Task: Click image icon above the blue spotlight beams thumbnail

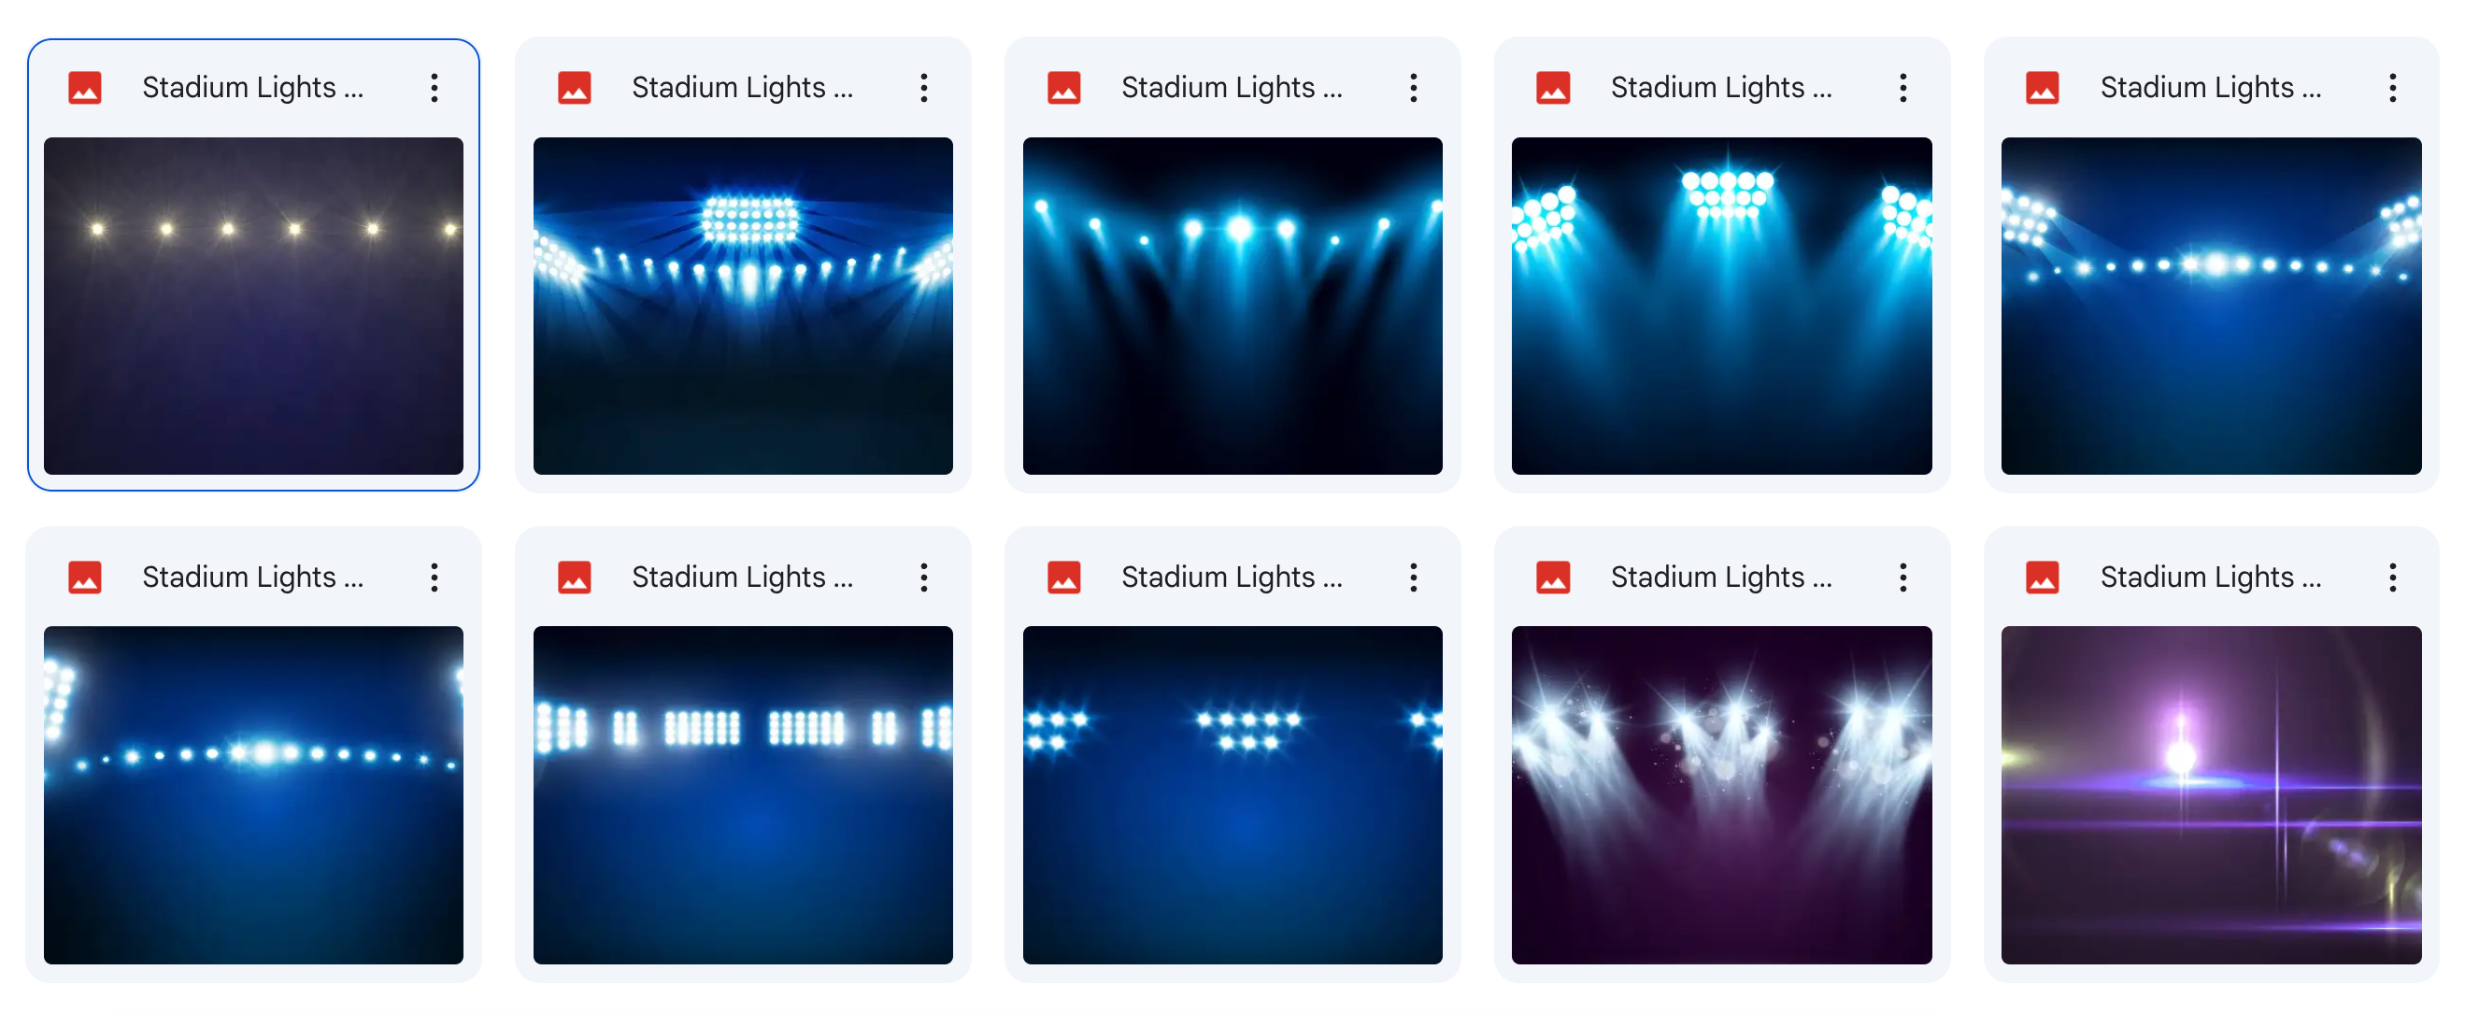Action: 1063,88
